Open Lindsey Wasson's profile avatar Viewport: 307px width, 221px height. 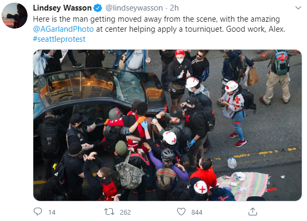point(14,16)
